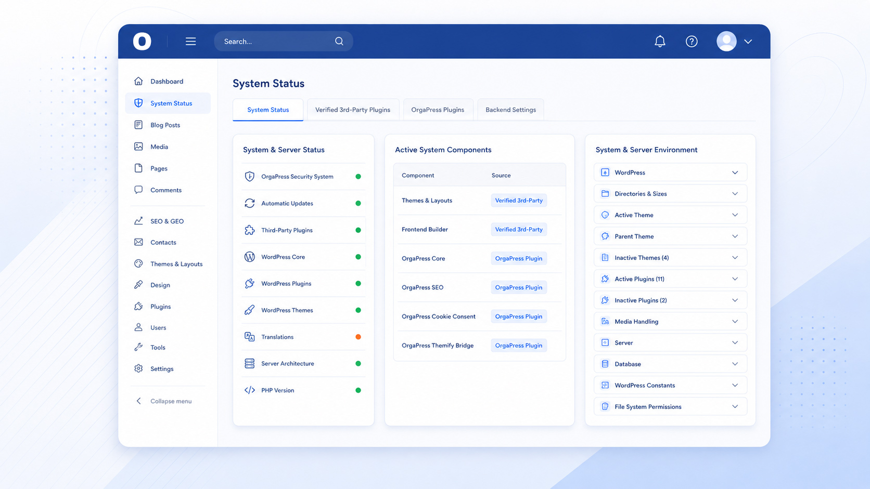
Task: Click Verified 3rd-Party badge for Themes & Layouts
Action: [x=519, y=201]
